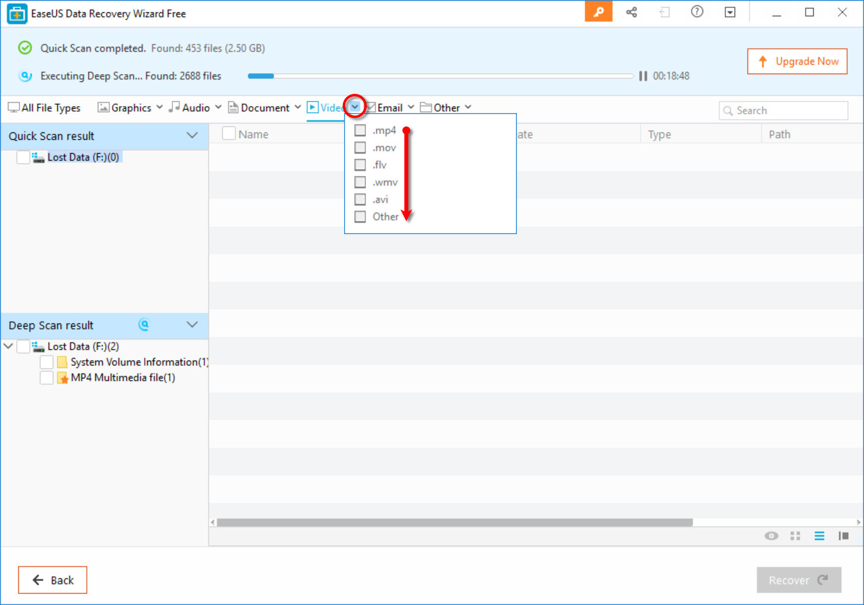
Task: Open the title bar dropdown menu icon
Action: point(730,12)
